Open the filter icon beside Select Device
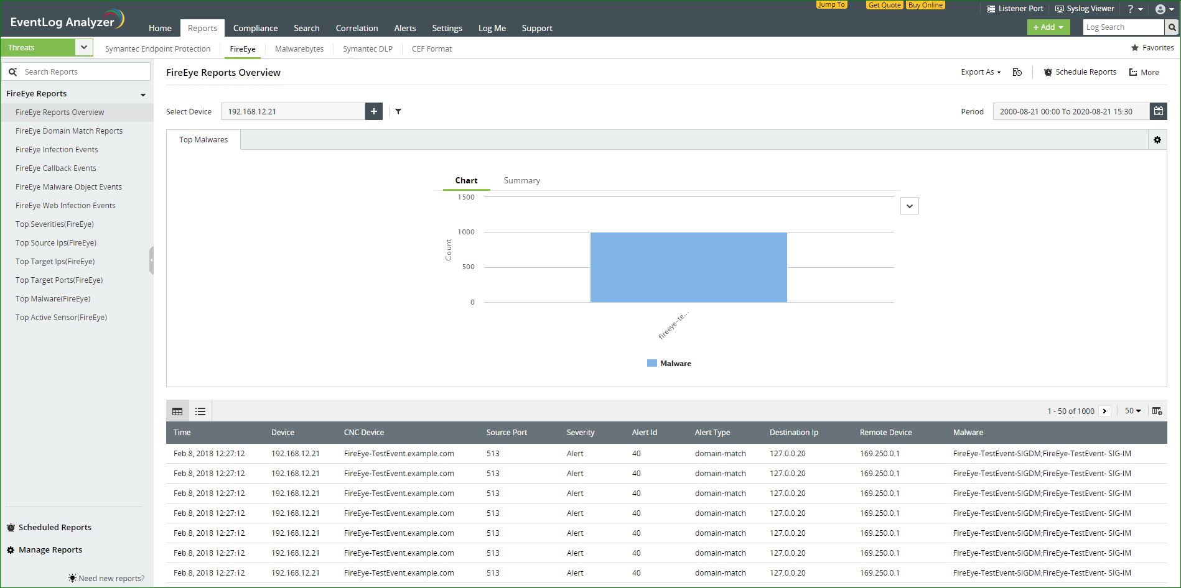The image size is (1181, 588). click(x=398, y=111)
